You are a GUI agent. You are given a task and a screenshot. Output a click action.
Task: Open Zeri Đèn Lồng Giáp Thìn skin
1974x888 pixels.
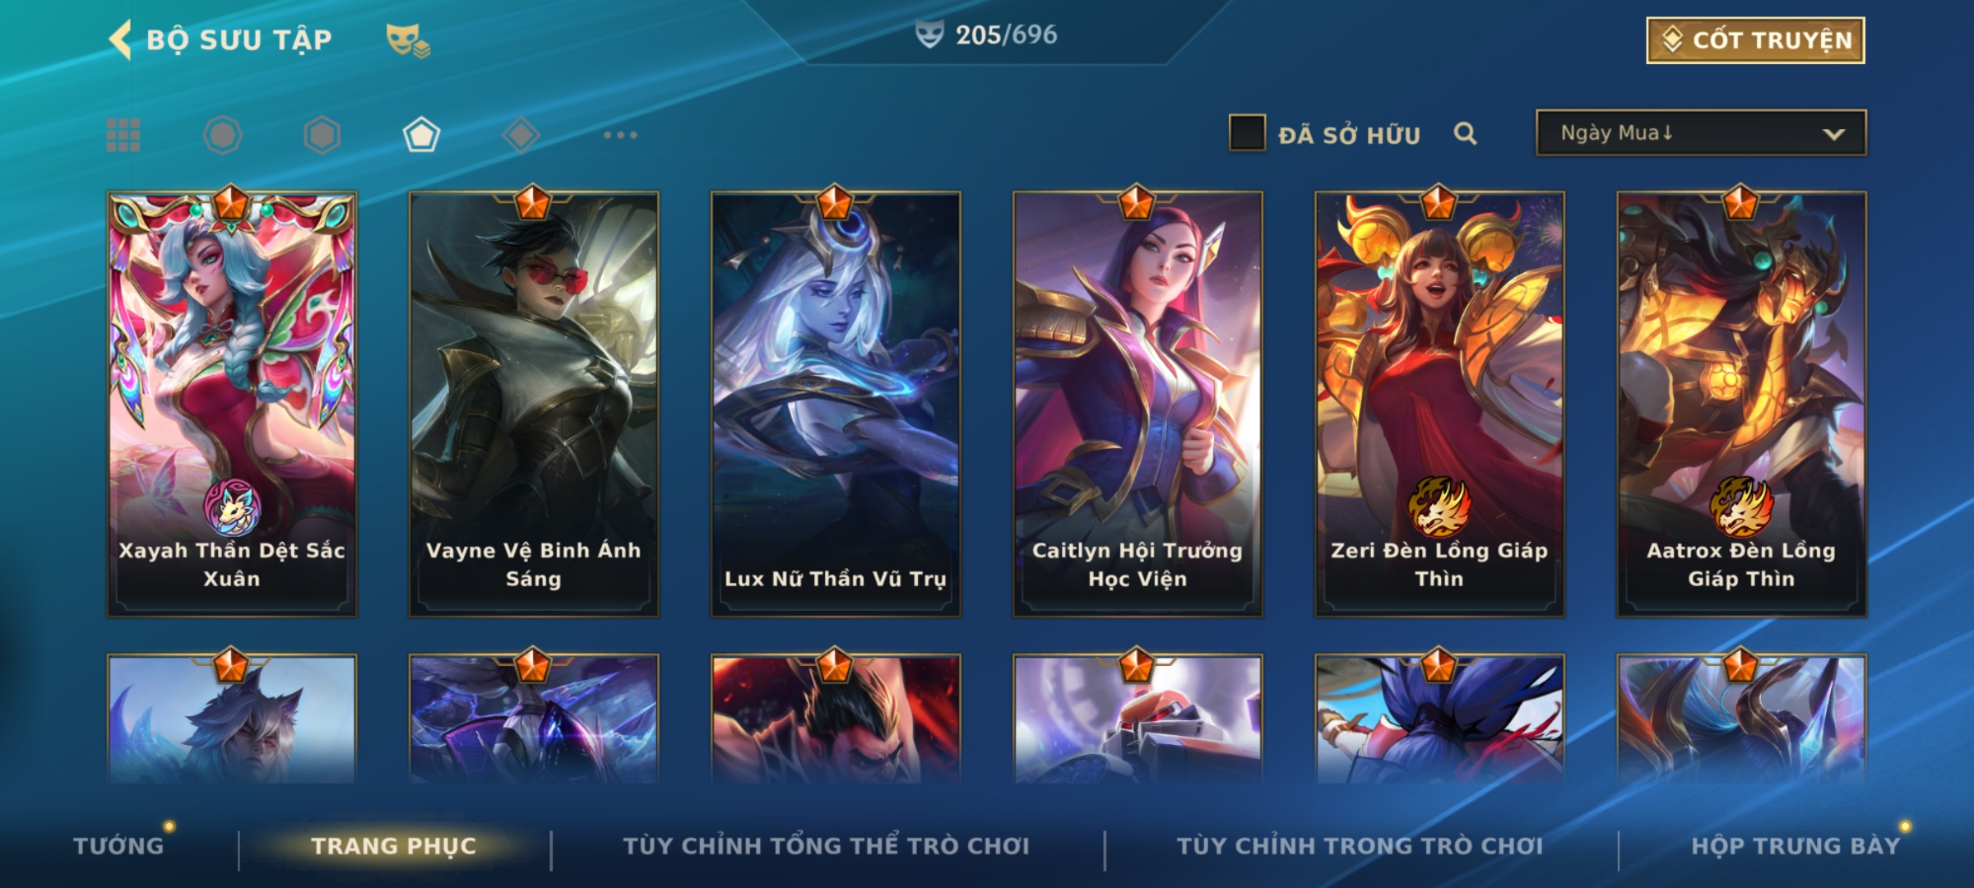tap(1439, 404)
